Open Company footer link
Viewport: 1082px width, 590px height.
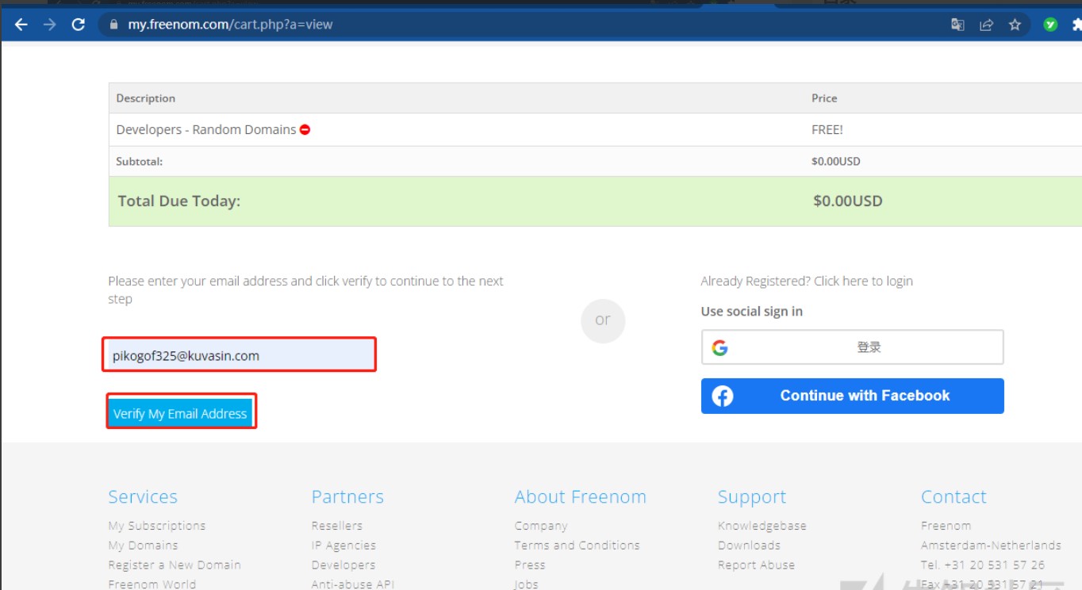pos(541,526)
